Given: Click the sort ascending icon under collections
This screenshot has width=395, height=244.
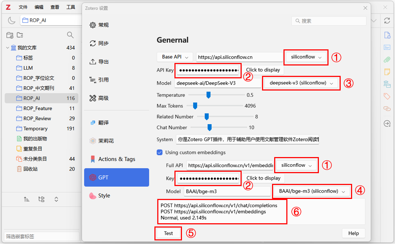Looking at the screenshot, I should point(26,199).
